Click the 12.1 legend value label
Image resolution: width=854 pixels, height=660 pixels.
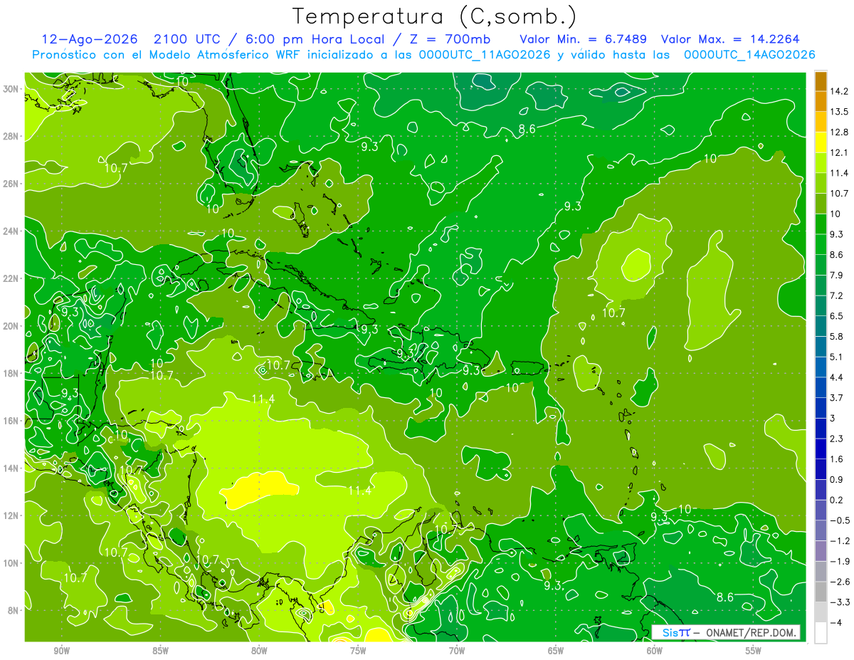coord(838,152)
